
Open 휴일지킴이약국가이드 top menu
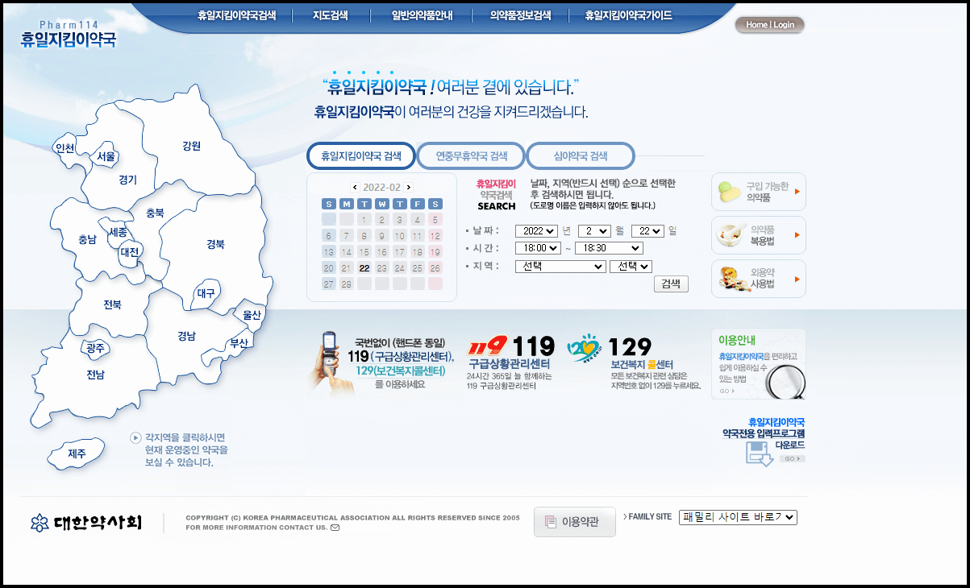pos(628,15)
